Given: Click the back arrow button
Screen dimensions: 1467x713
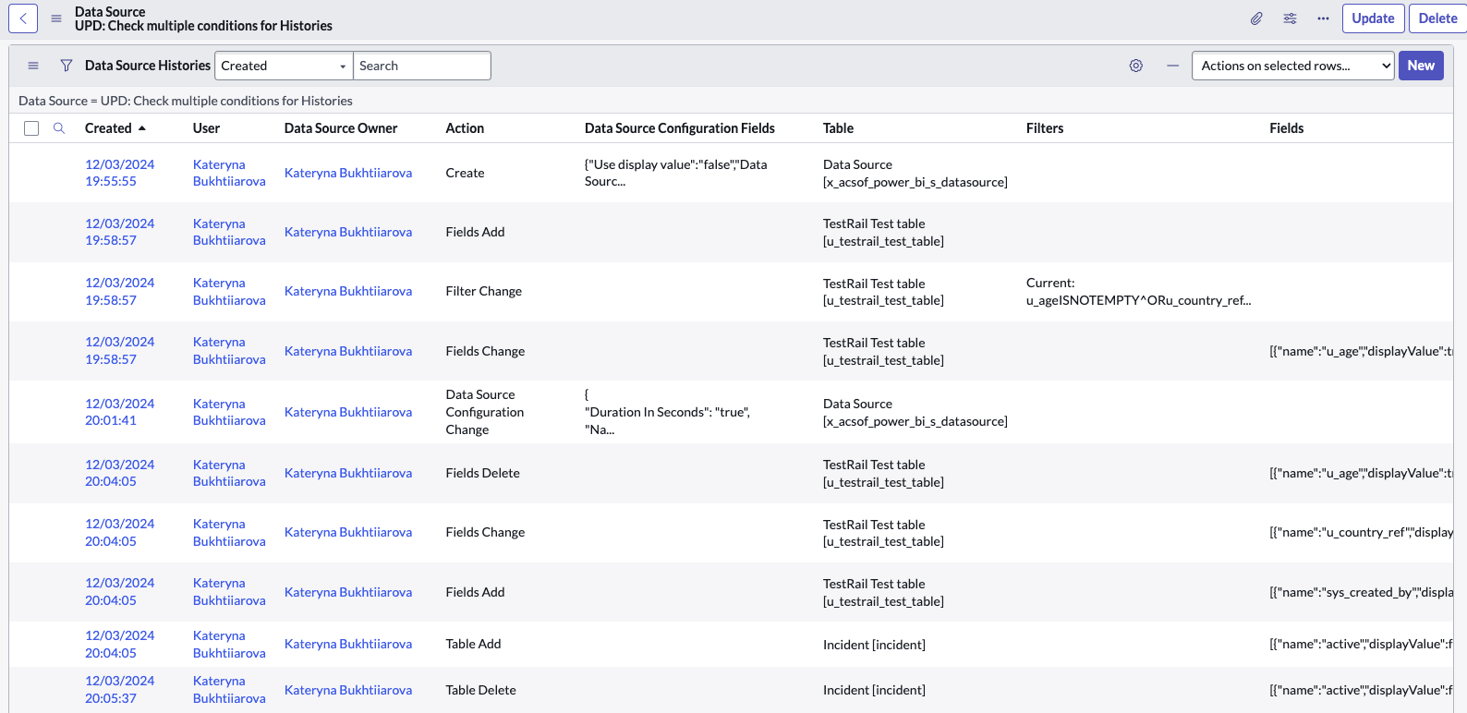Looking at the screenshot, I should 23,18.
